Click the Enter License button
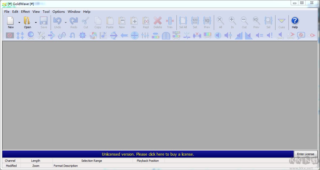 click(x=306, y=154)
